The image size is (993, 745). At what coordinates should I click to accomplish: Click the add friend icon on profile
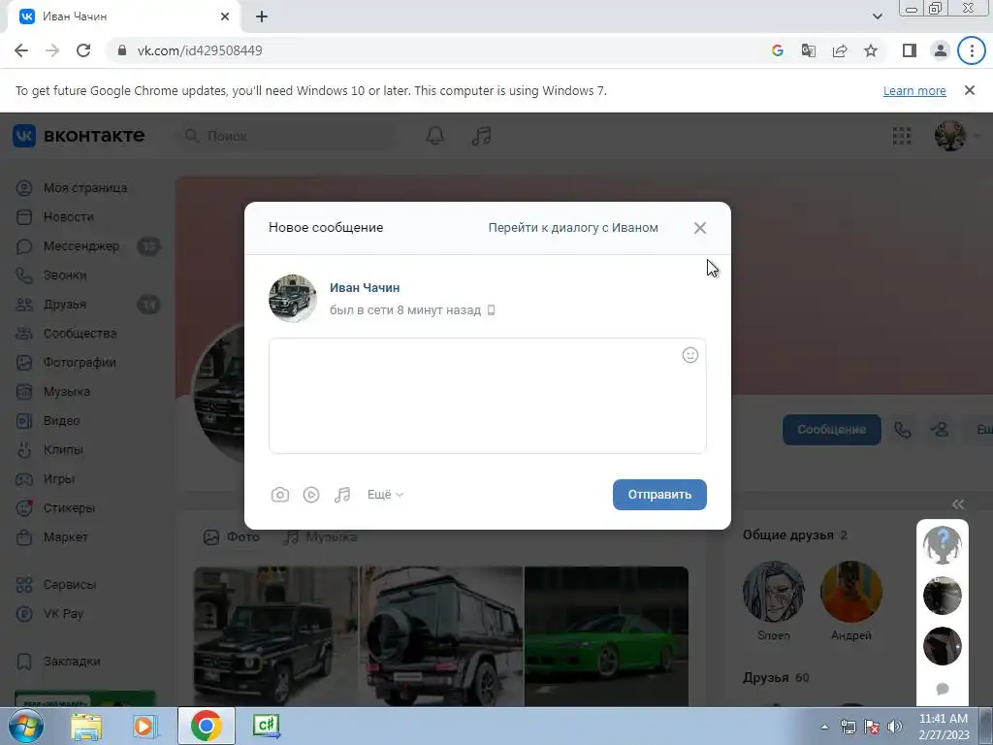(940, 430)
